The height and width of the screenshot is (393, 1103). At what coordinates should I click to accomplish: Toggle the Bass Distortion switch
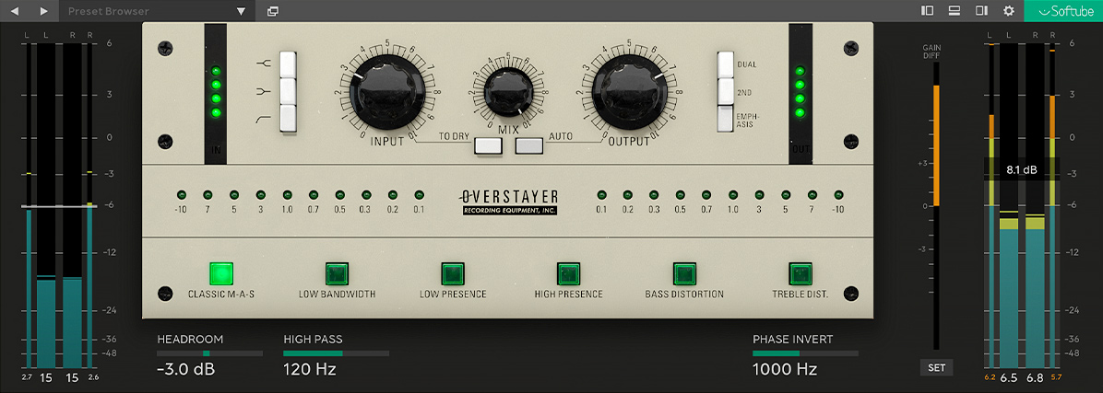(x=683, y=273)
